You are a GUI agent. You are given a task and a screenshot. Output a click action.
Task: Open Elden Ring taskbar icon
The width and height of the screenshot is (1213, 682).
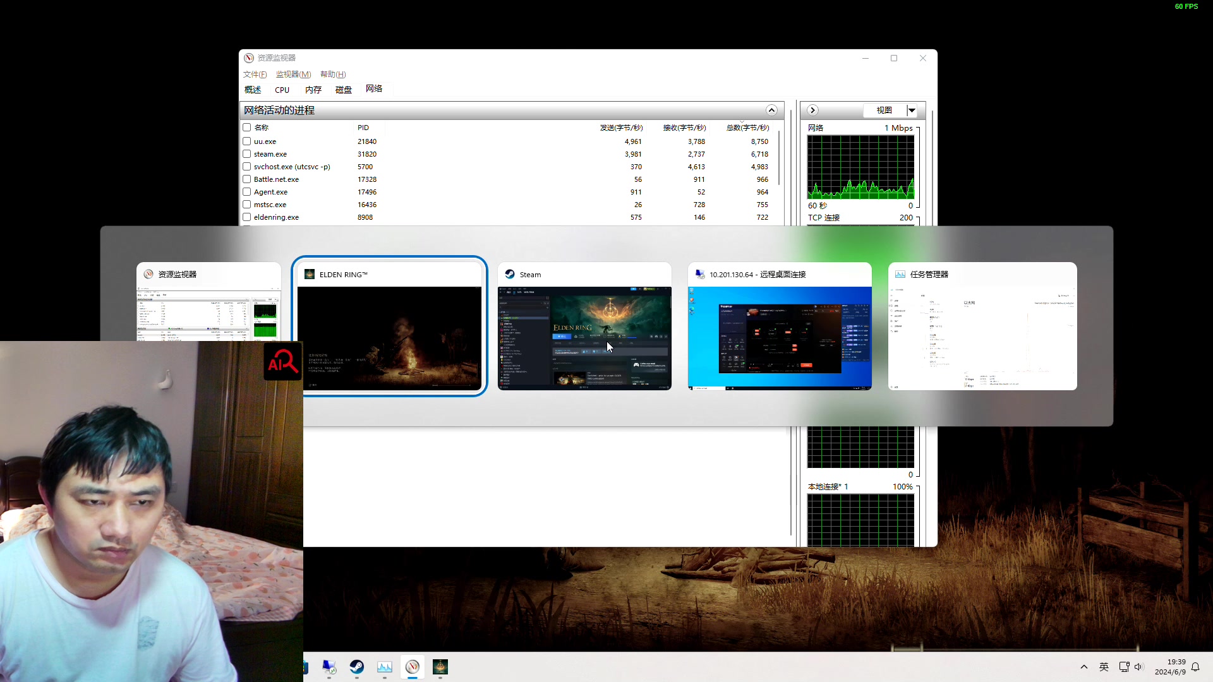tap(440, 667)
